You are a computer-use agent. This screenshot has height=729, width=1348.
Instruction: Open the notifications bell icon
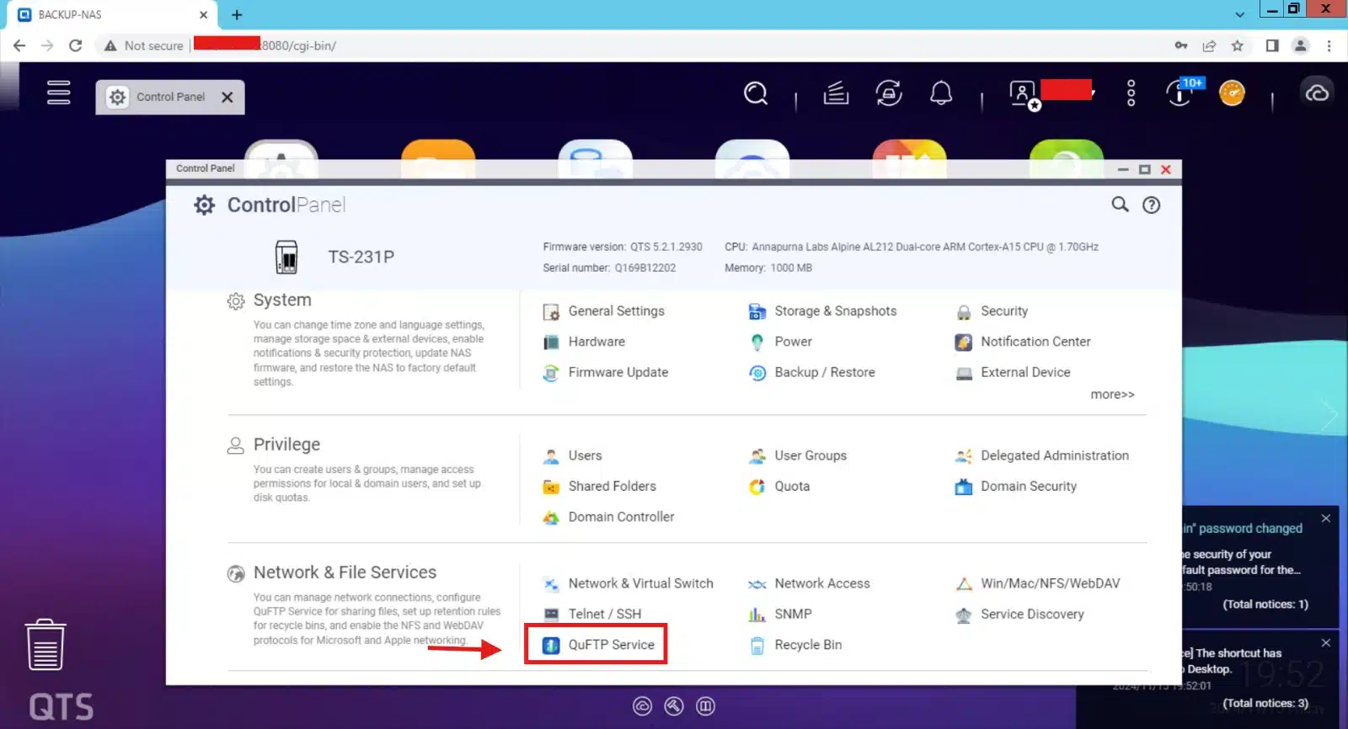[940, 93]
